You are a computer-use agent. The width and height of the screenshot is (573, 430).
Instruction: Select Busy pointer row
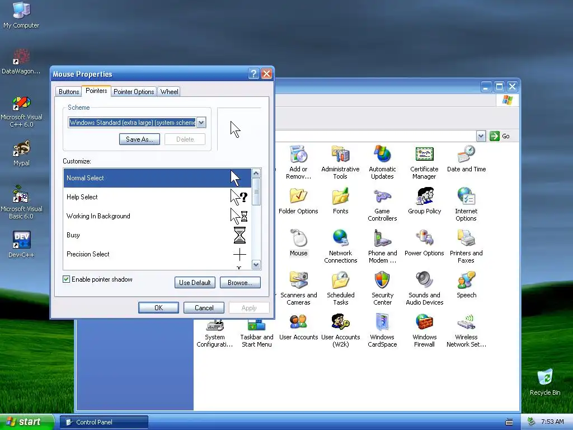(x=157, y=235)
